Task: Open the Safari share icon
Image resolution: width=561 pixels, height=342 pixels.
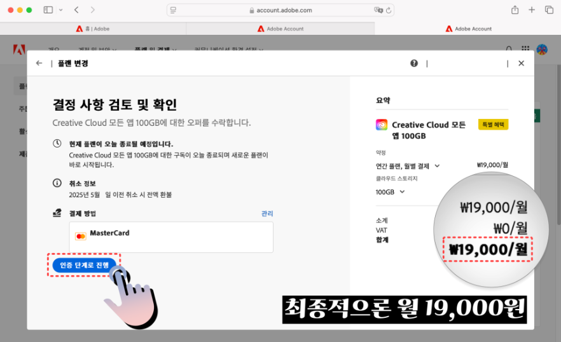Action: point(515,10)
